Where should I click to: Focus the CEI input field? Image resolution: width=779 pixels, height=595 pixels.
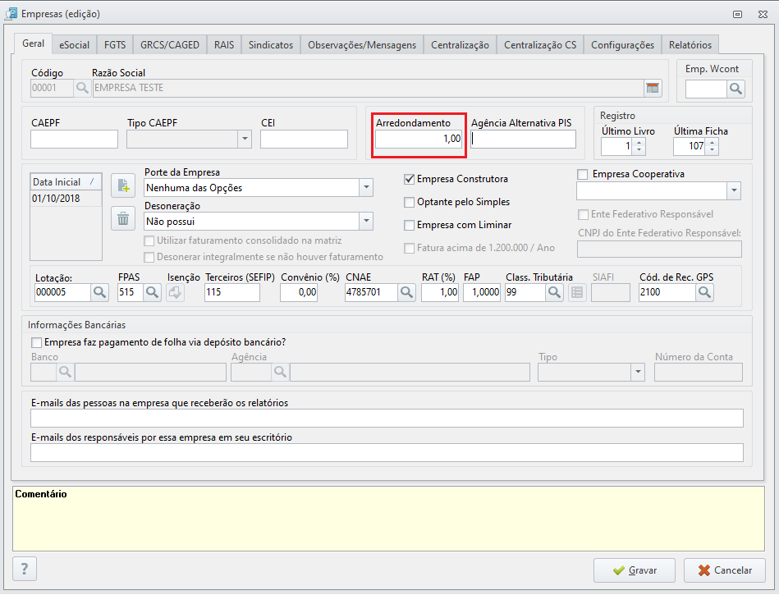pos(304,139)
